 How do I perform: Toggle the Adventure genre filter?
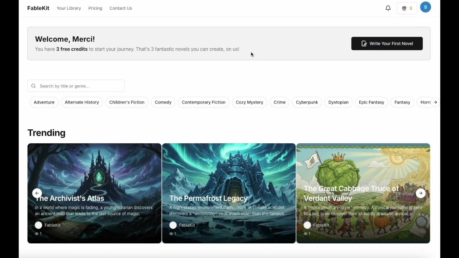(x=44, y=102)
